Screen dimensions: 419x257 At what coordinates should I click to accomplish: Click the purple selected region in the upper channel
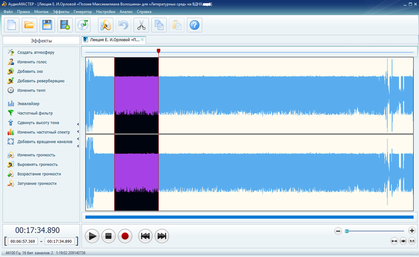coord(137,95)
